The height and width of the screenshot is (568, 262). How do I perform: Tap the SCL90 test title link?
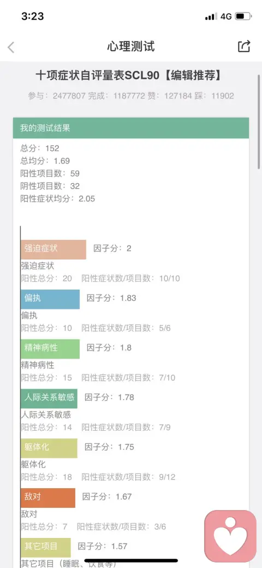pyautogui.click(x=128, y=75)
